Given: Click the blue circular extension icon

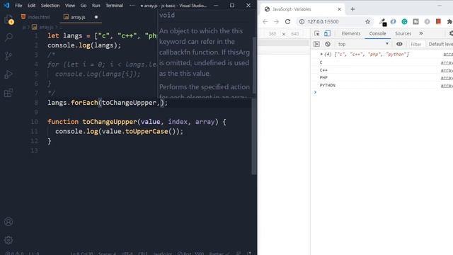Looking at the screenshot, I should [x=394, y=22].
